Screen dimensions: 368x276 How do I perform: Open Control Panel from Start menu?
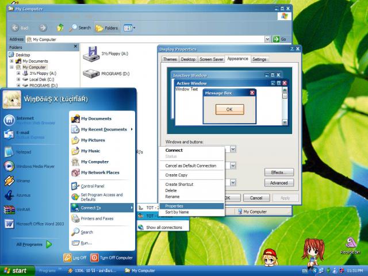[x=102, y=186]
